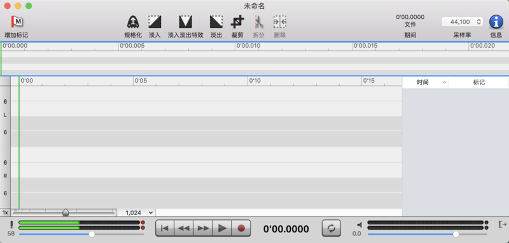The width and height of the screenshot is (509, 243).
Task: Click the L channel label
Action: tap(5, 115)
